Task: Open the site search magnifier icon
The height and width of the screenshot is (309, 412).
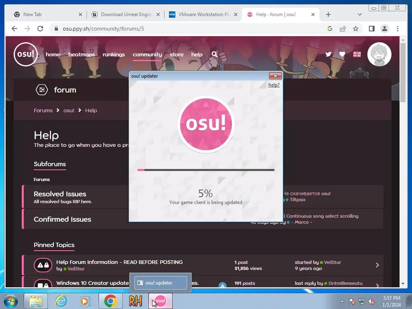Action: (x=214, y=54)
